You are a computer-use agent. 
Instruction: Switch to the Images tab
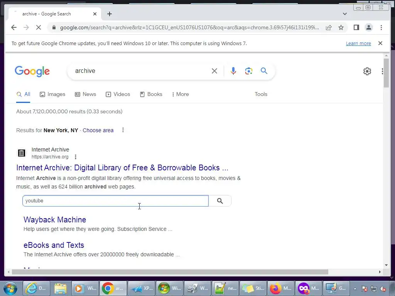coord(52,94)
